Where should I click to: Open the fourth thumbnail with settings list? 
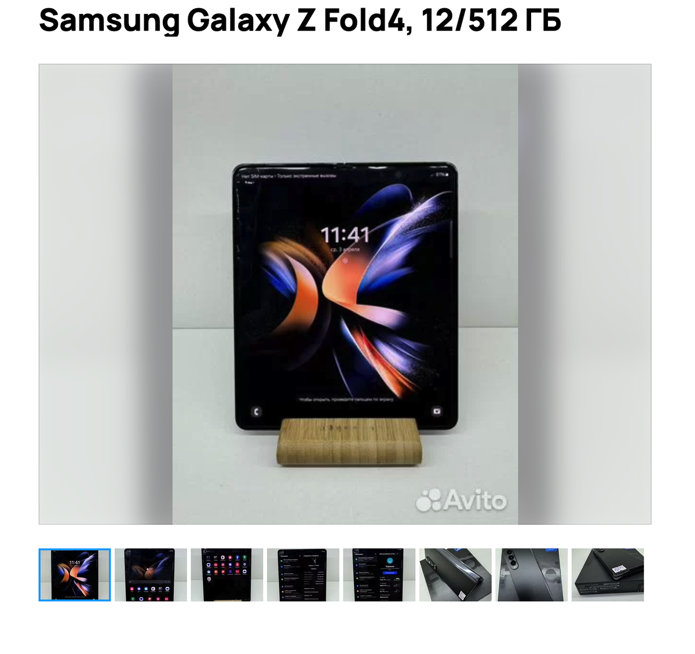coord(303,575)
